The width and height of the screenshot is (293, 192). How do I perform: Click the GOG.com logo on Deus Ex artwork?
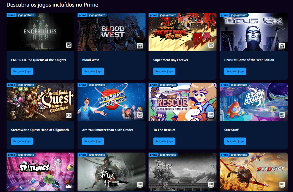point(282,46)
